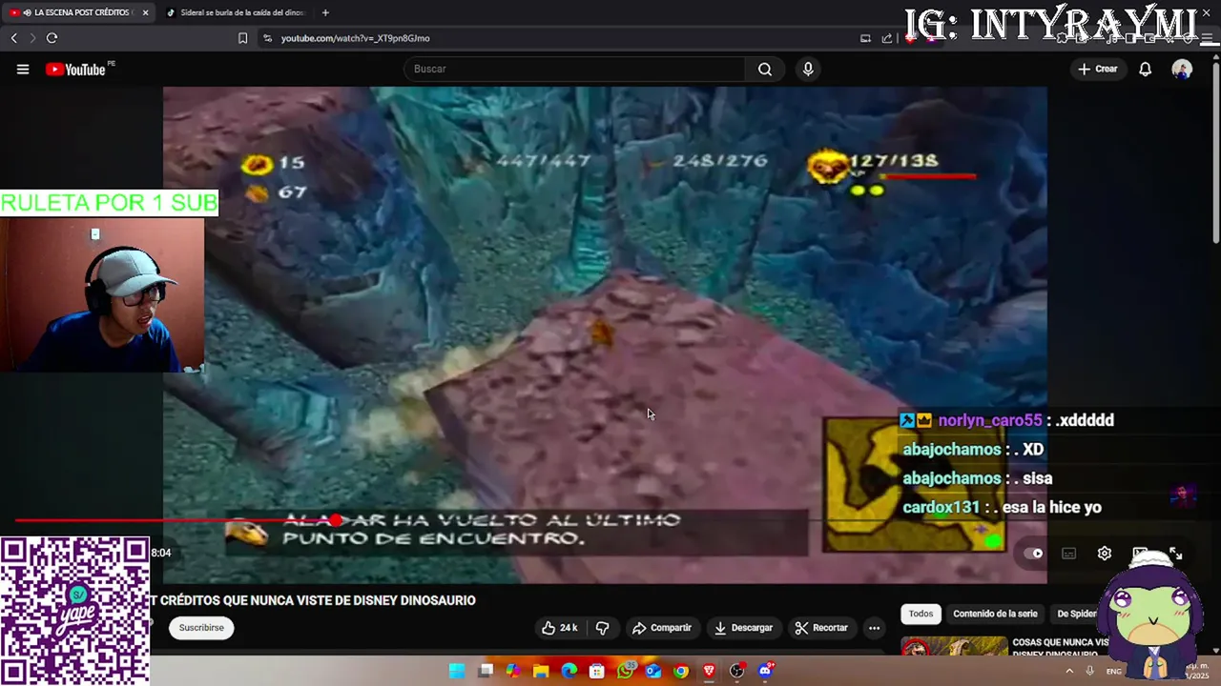The width and height of the screenshot is (1221, 686).
Task: Go forward with the browser forward arrow
Action: [x=31, y=38]
